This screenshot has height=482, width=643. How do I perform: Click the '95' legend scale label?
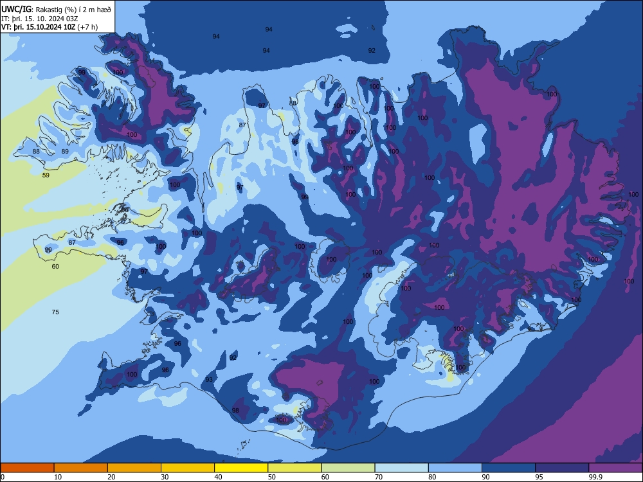(x=539, y=477)
